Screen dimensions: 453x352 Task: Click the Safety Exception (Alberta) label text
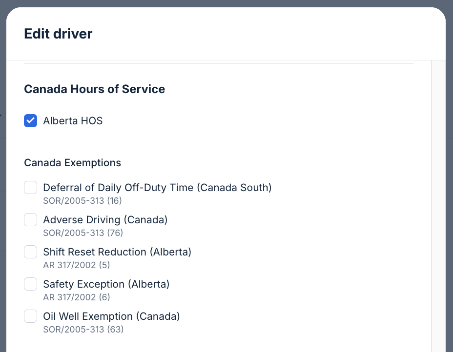pyautogui.click(x=106, y=284)
